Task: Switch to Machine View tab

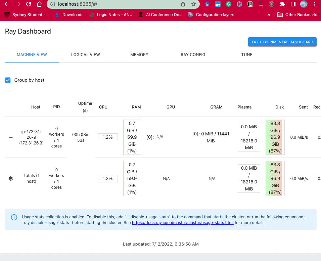Action: click(32, 55)
